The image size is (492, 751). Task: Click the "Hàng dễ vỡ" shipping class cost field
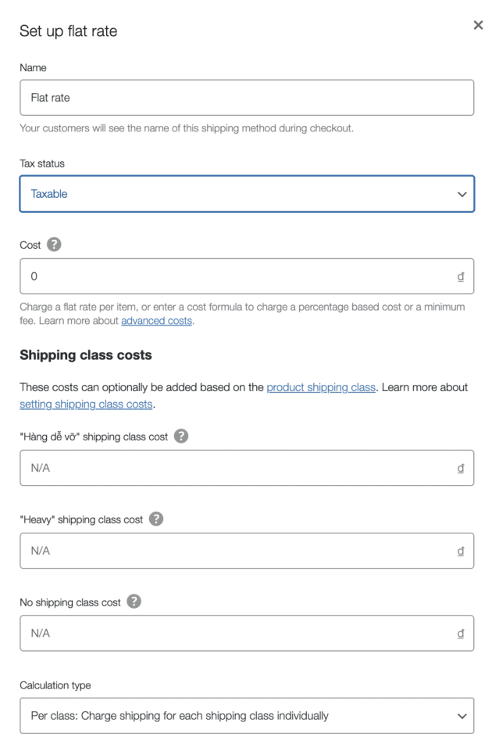pyautogui.click(x=234, y=468)
